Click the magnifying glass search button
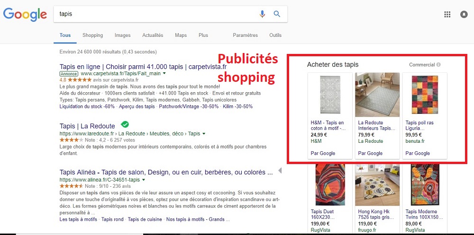The image size is (474, 235). click(277, 14)
